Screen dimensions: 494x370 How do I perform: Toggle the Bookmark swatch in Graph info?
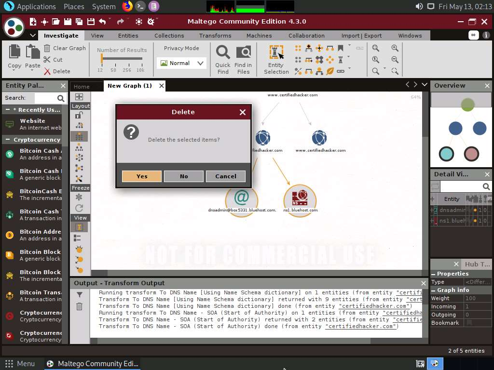[469, 322]
